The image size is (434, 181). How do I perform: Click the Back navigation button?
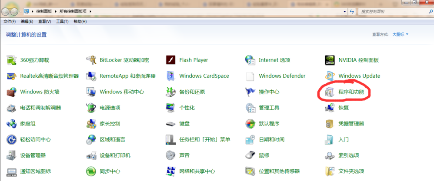[5, 12]
